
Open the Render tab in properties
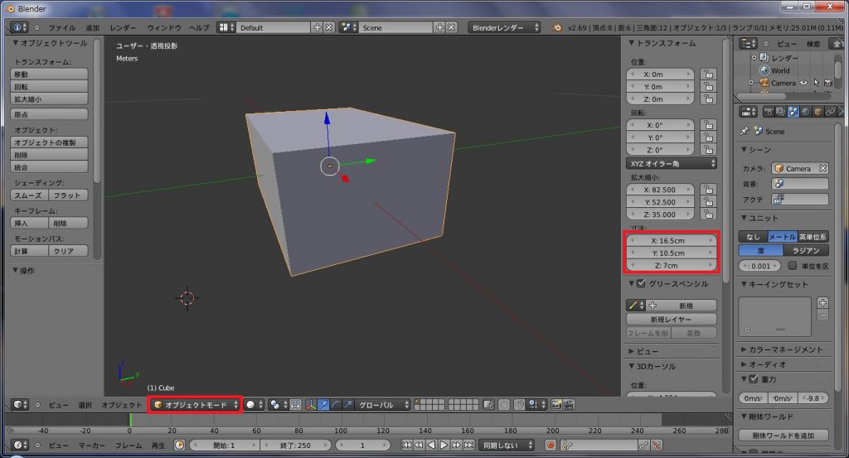tap(768, 112)
